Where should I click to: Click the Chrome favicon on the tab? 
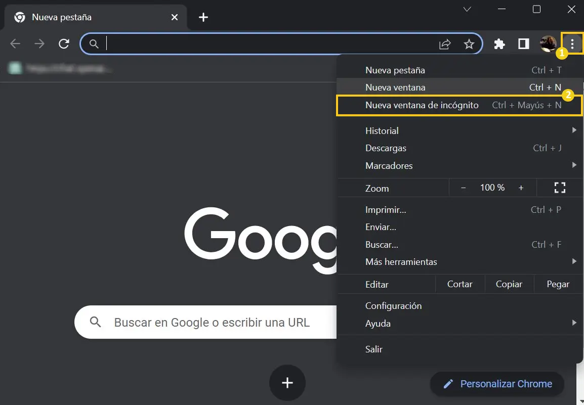tap(19, 17)
